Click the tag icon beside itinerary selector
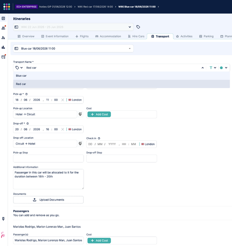Viewport: 232px width, 246px height. pyautogui.click(x=138, y=27)
